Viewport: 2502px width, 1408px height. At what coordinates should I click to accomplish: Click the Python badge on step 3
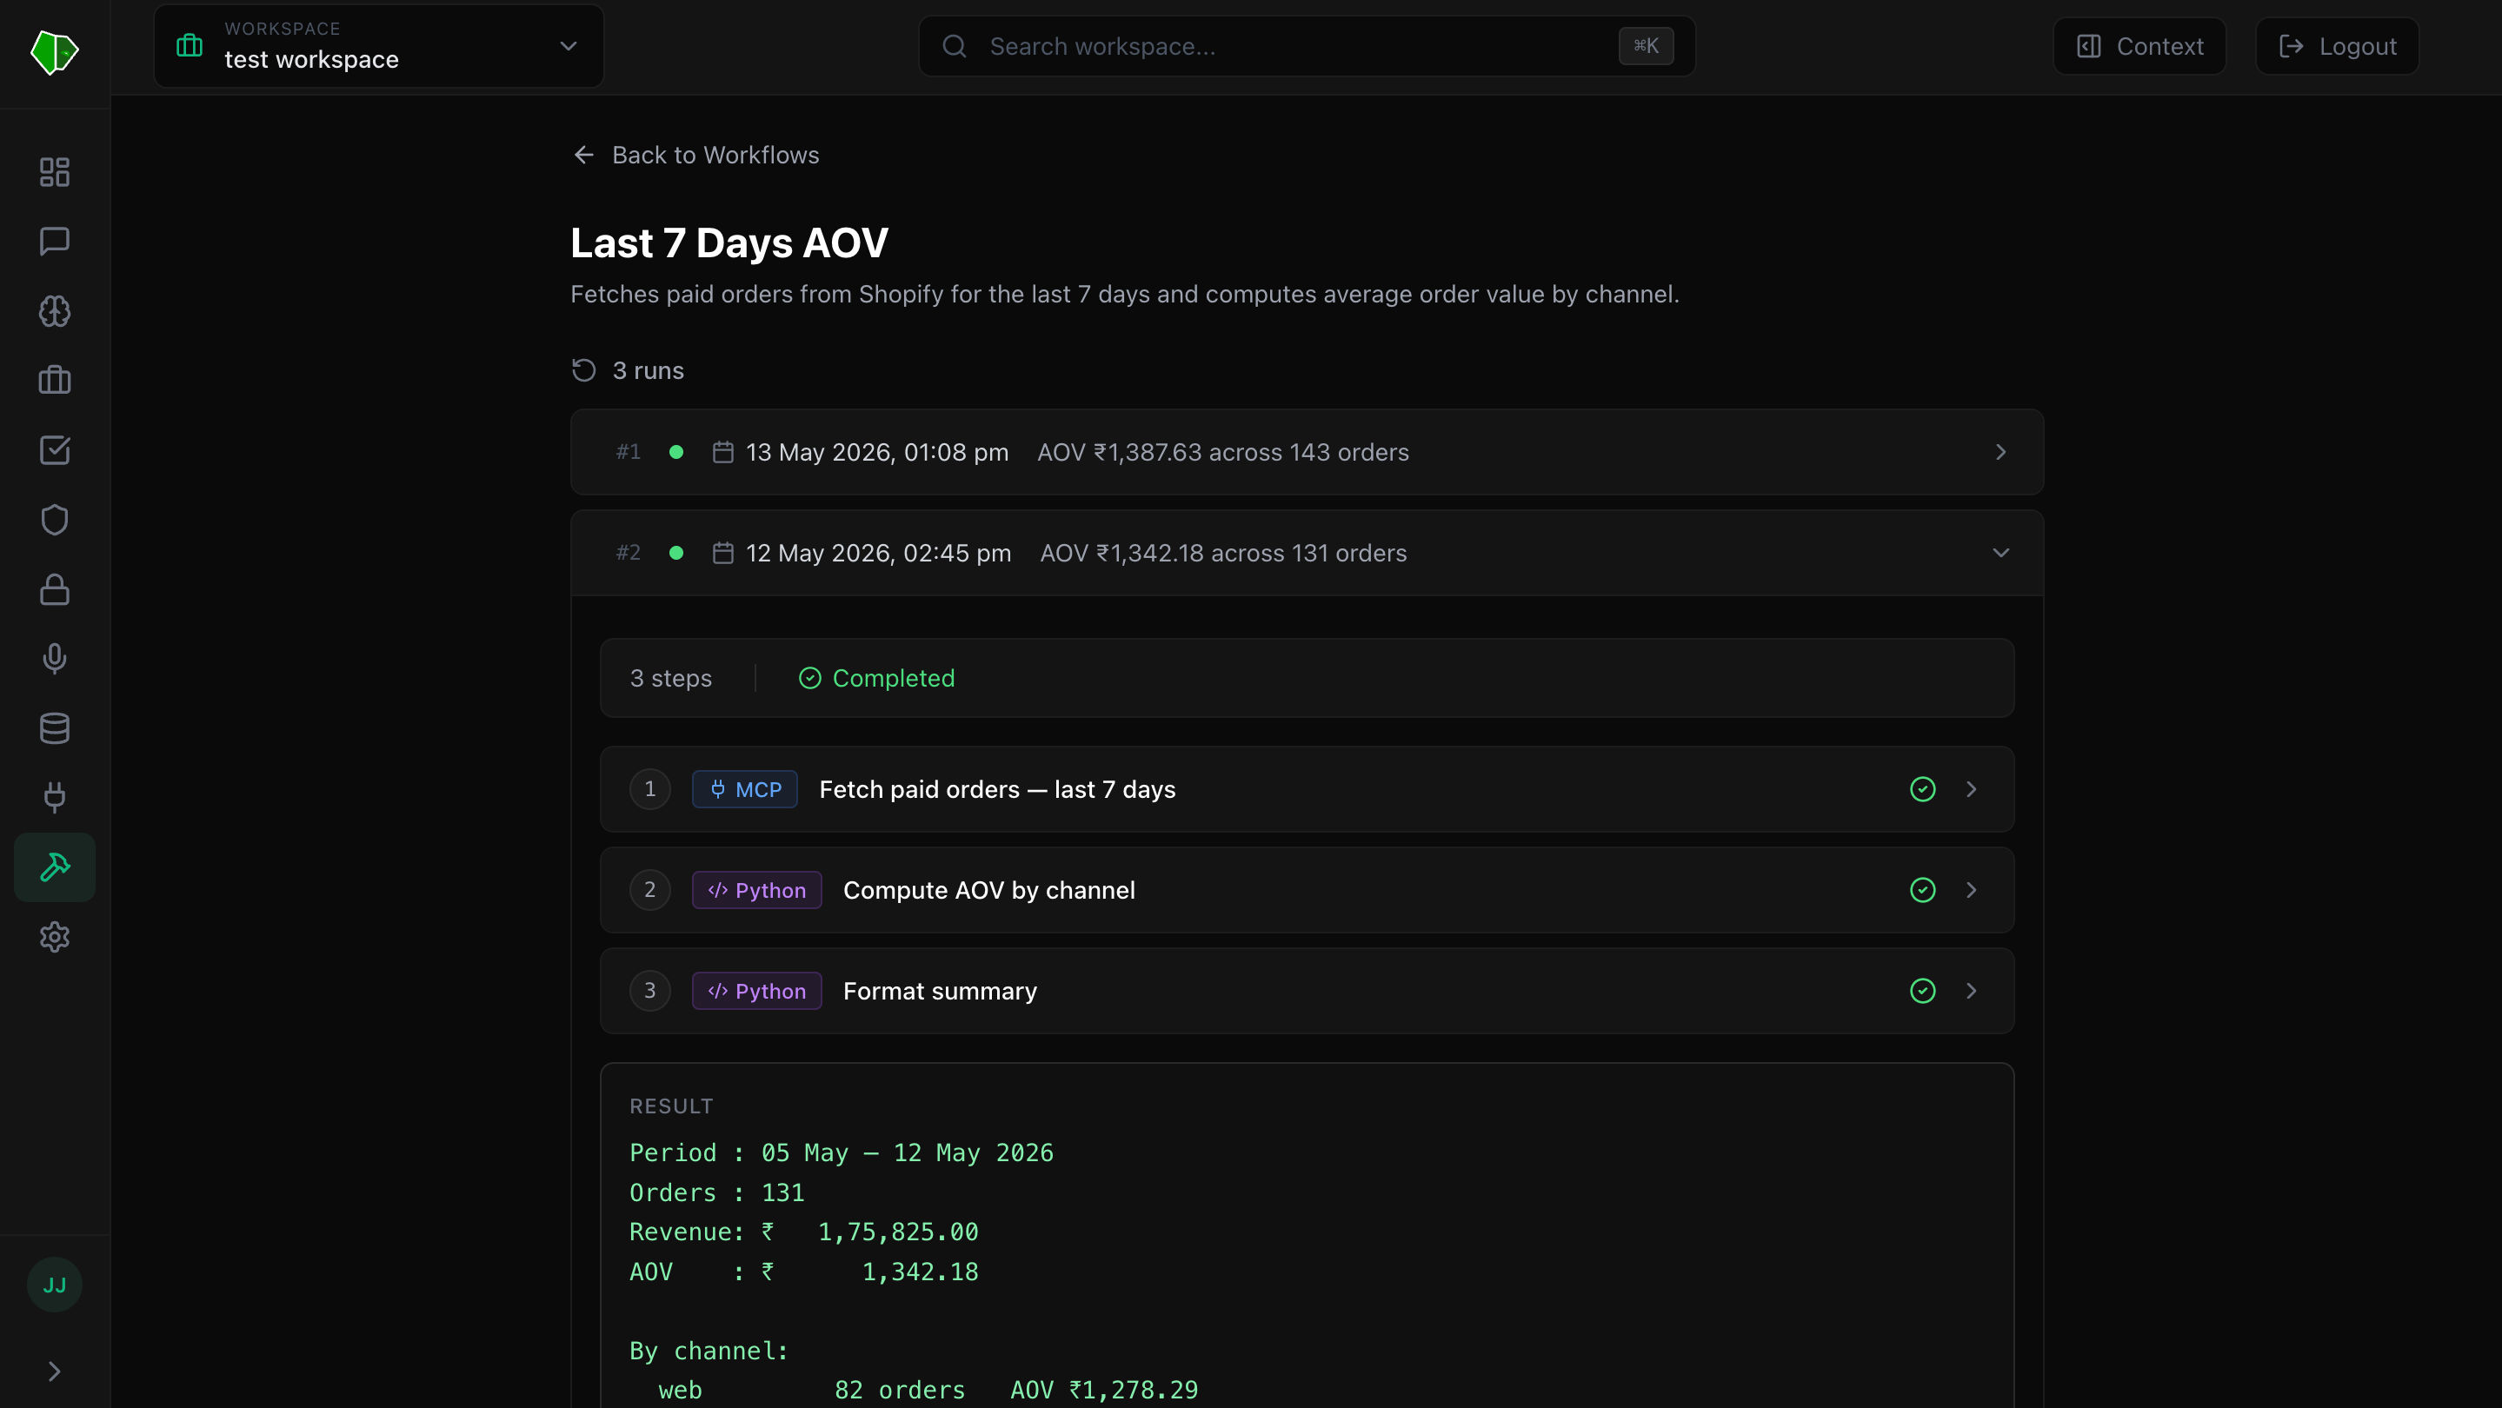point(756,991)
